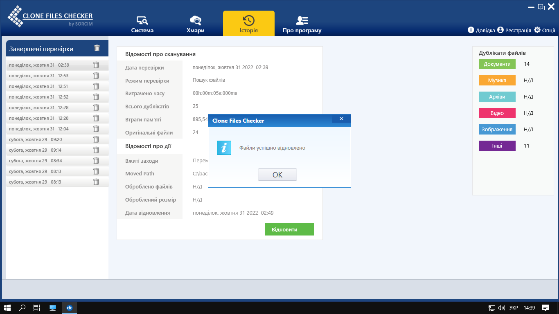The width and height of the screenshot is (559, 314).
Task: Click the Музика category label
Action: 497,81
